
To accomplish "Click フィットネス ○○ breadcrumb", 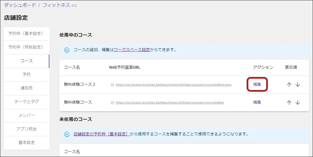I will tap(60, 5).
